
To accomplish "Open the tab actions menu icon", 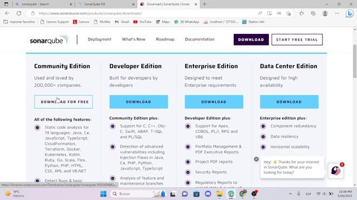I will pos(6,4).
